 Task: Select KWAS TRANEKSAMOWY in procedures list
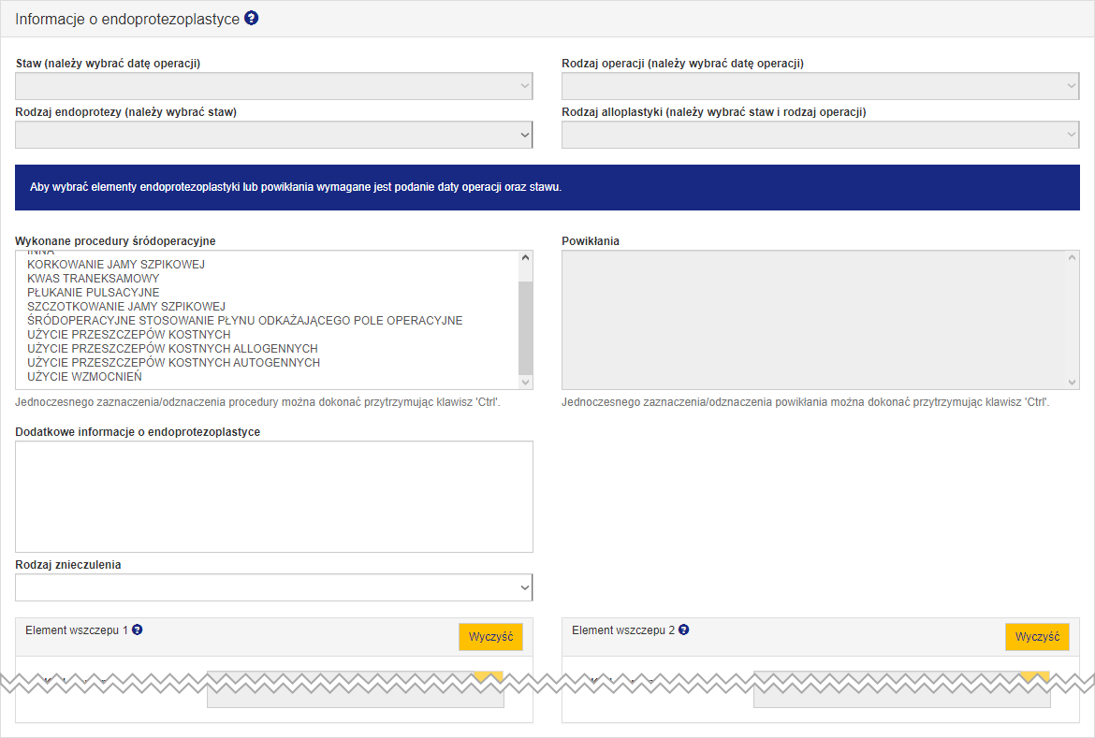(94, 279)
